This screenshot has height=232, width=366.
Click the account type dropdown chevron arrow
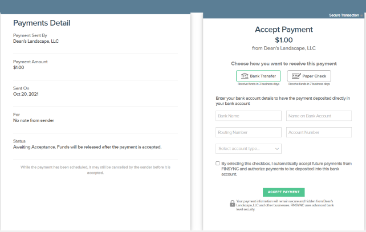click(x=277, y=149)
